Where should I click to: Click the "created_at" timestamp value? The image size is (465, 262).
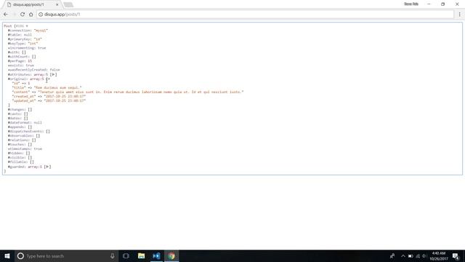pos(65,96)
